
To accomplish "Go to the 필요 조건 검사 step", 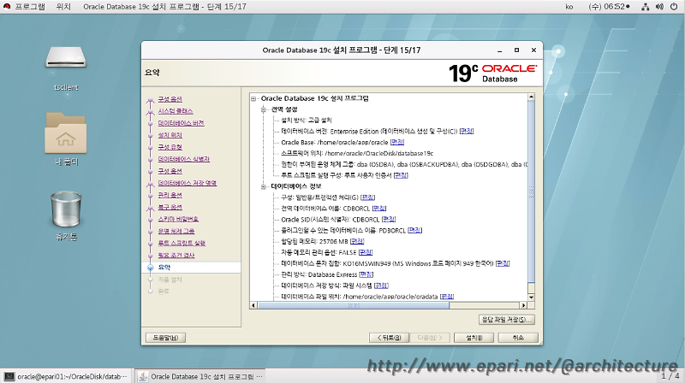I will (x=176, y=255).
